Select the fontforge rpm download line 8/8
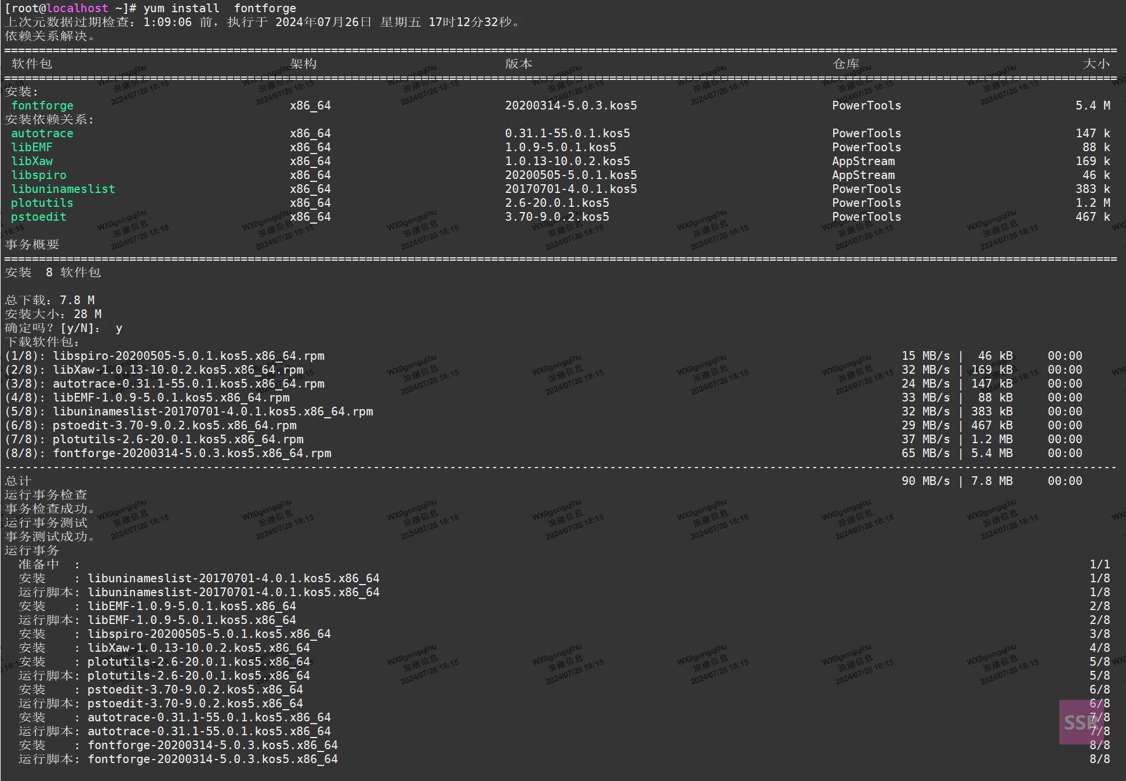This screenshot has width=1126, height=781. pyautogui.click(x=168, y=453)
